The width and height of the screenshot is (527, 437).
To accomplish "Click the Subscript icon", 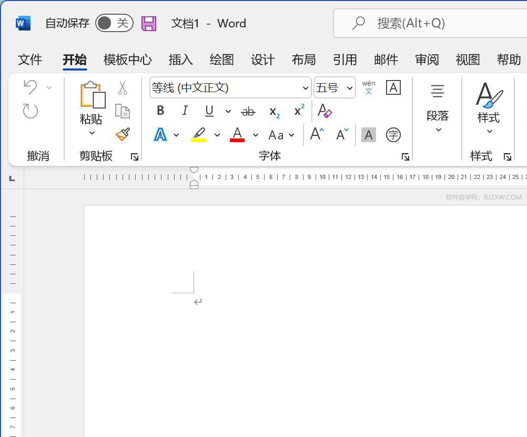I will (x=273, y=111).
